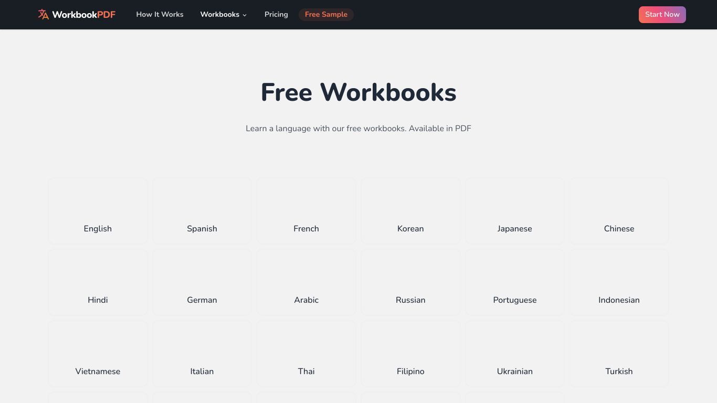
Task: Select the Portuguese workbook card
Action: (515, 282)
